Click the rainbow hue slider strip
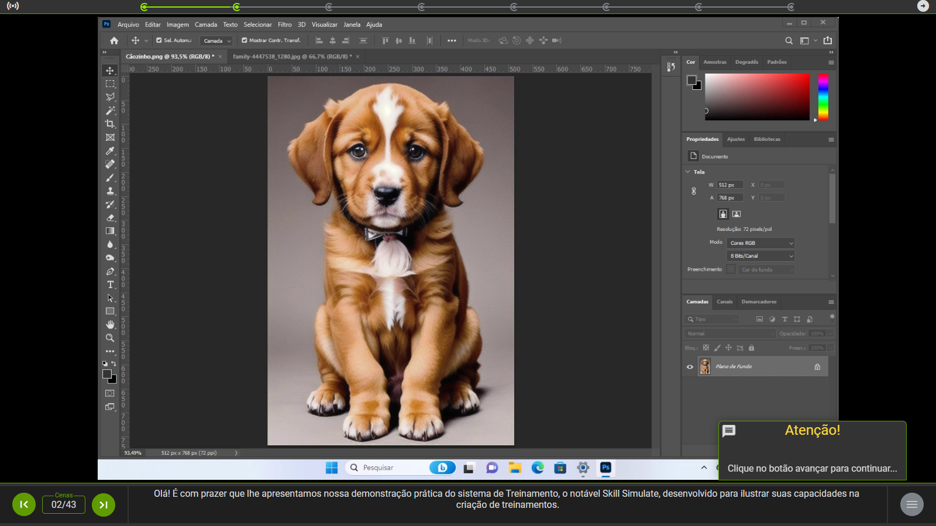This screenshot has width=936, height=526. [823, 97]
